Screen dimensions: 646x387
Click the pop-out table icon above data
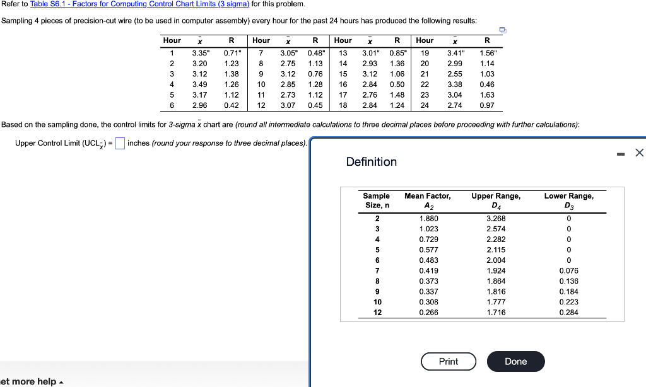502,30
